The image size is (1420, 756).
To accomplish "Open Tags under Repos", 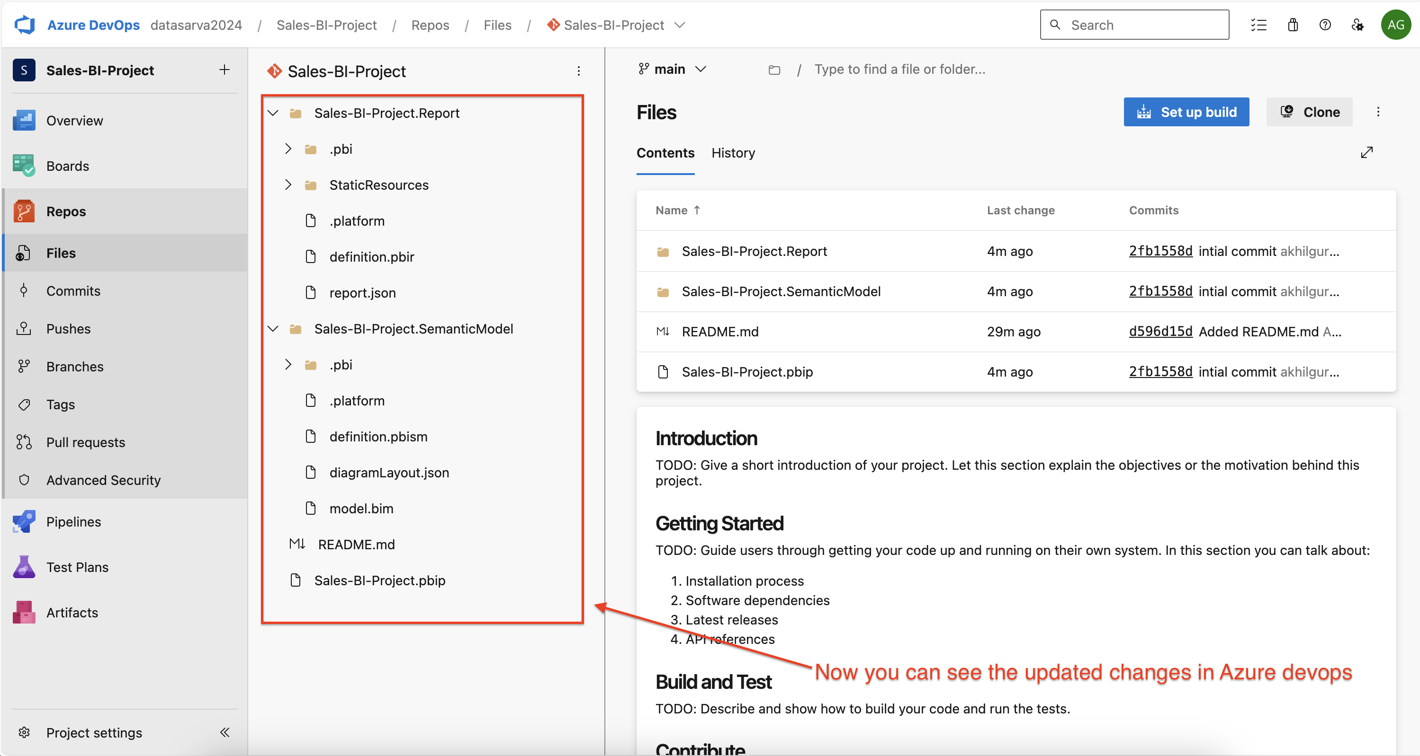I will (x=125, y=404).
